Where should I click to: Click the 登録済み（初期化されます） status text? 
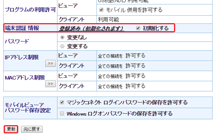pos(92,28)
